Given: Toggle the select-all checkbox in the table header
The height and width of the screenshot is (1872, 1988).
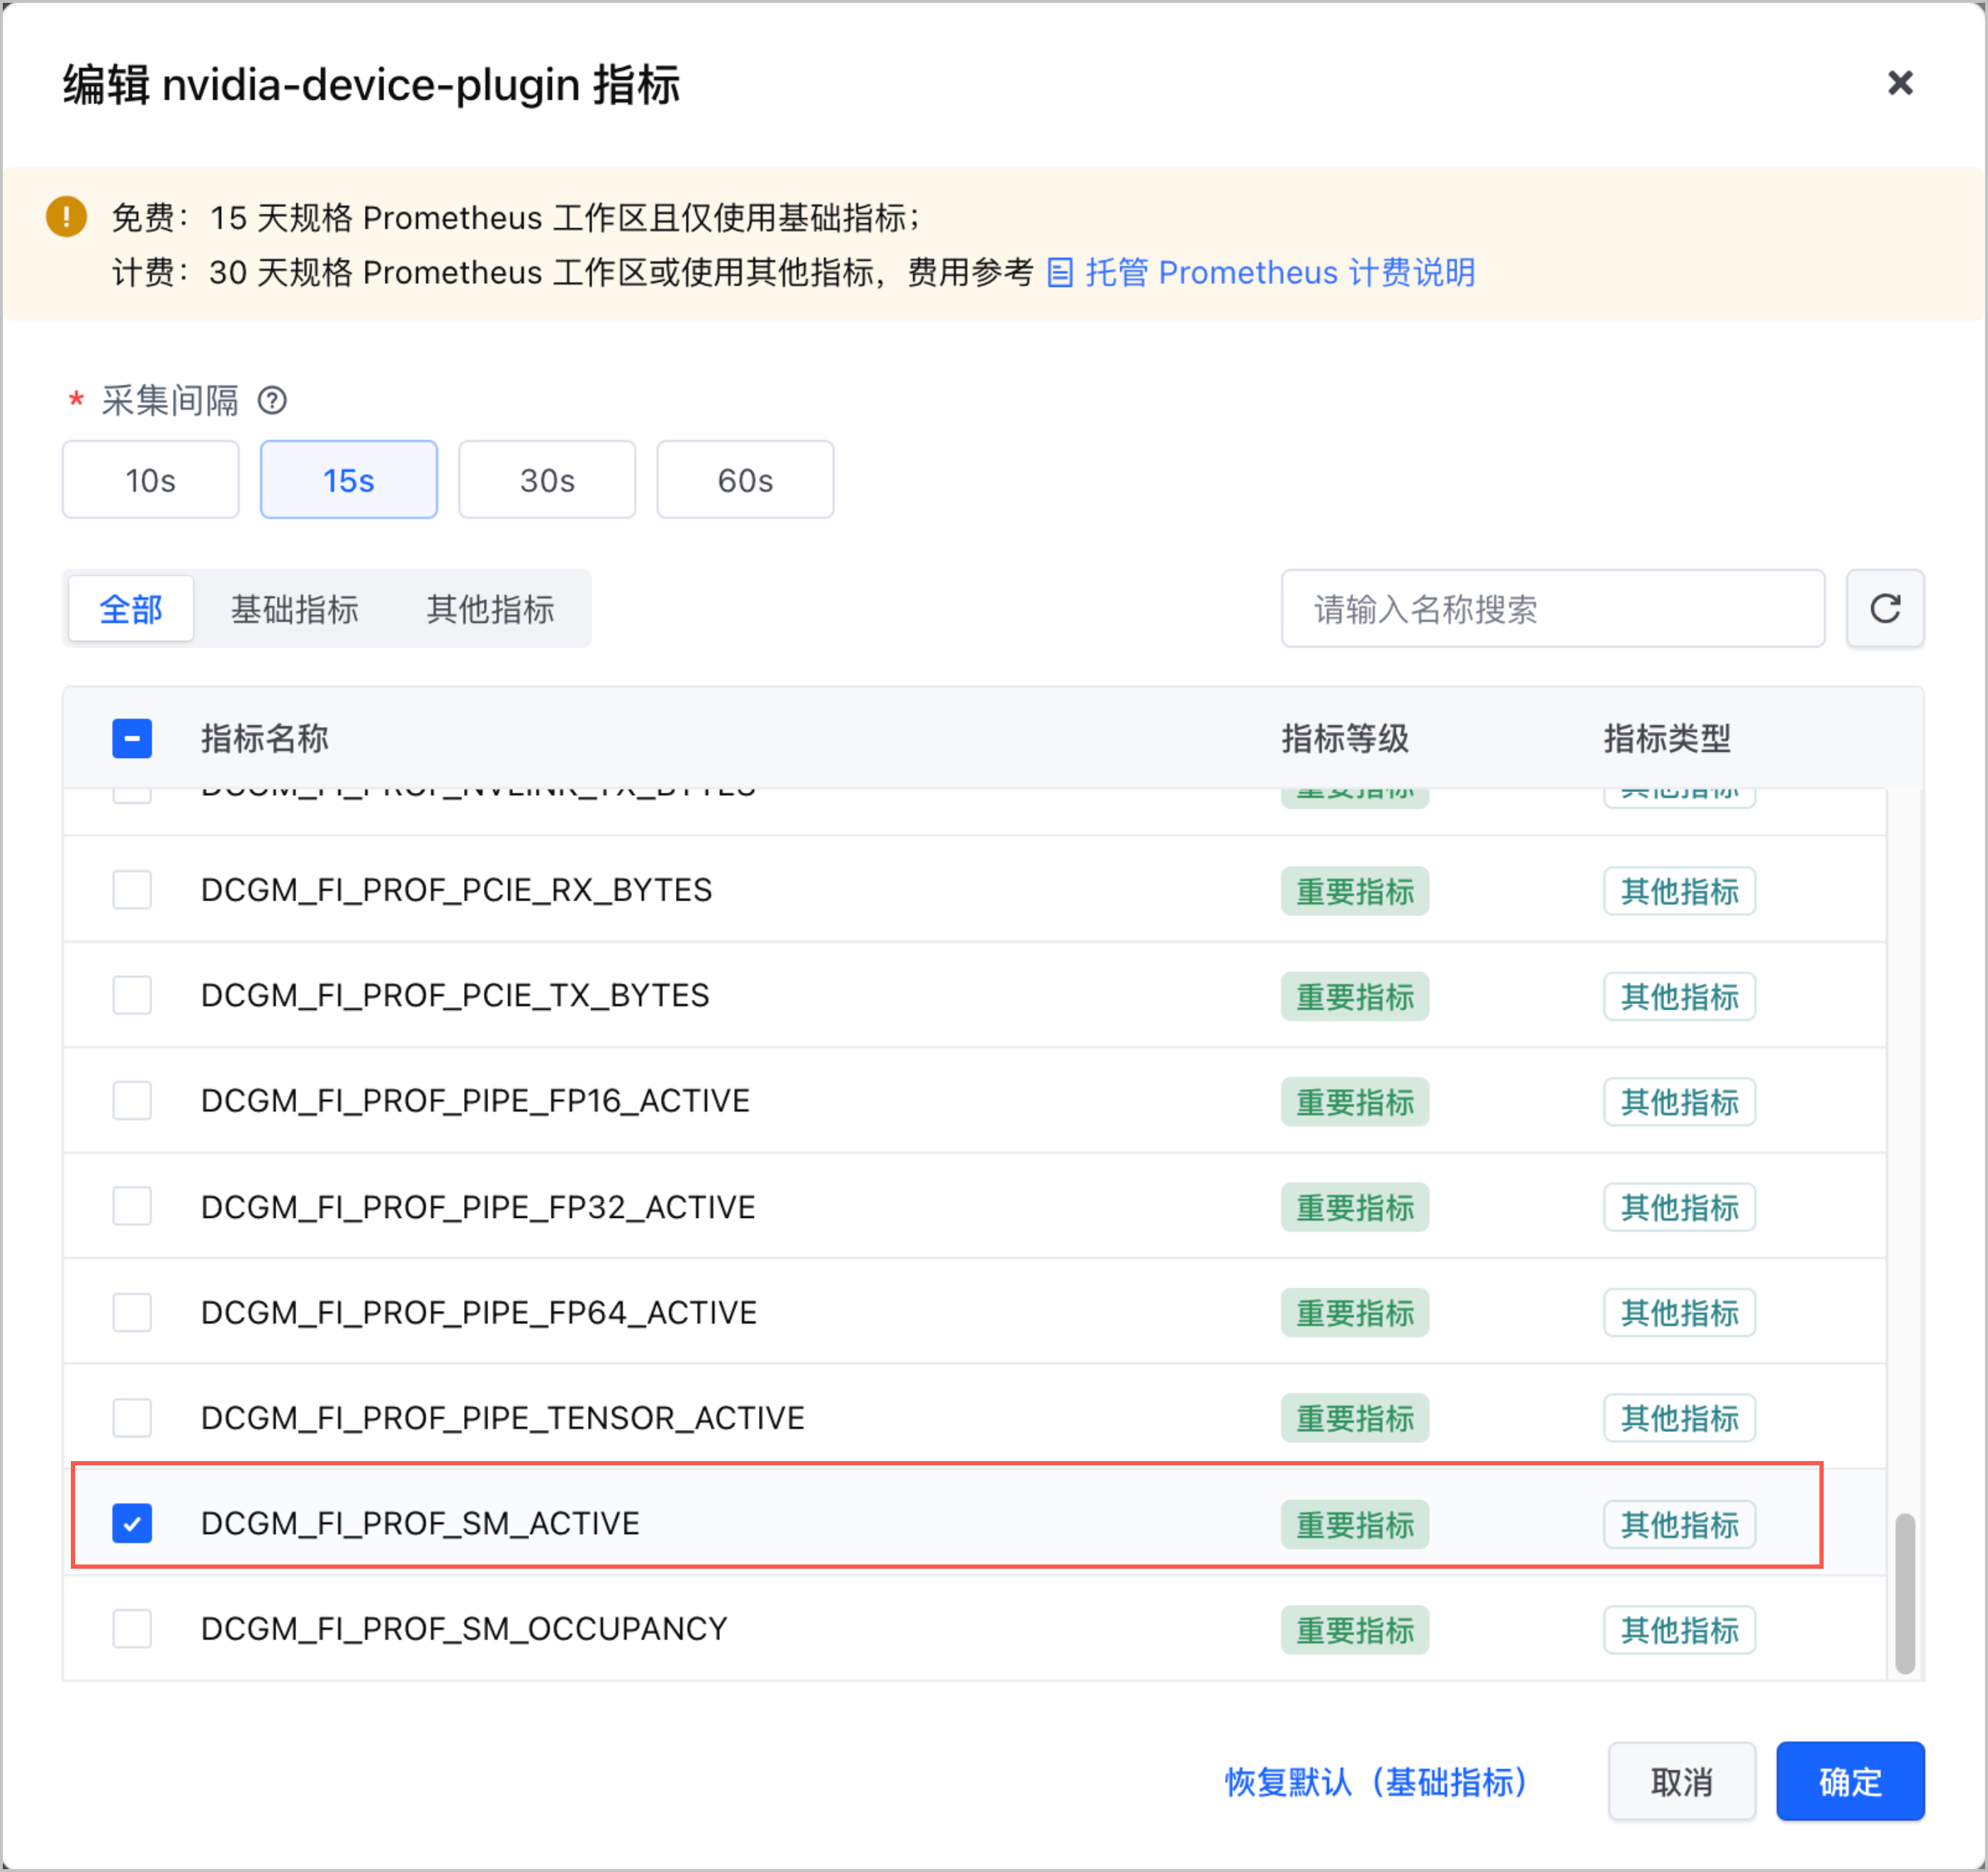Looking at the screenshot, I should pyautogui.click(x=132, y=739).
